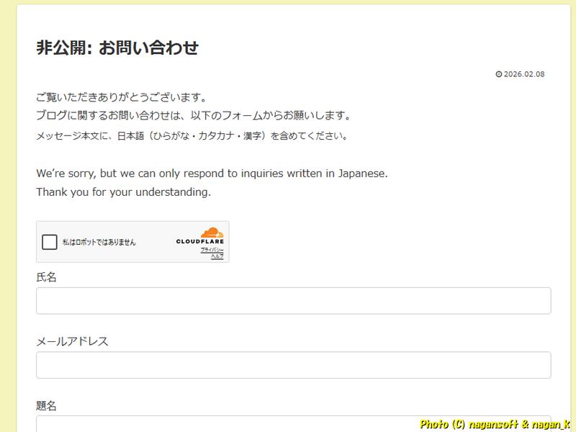Open the ヘルプ link in Cloudflare widget
The image size is (576, 432).
(x=217, y=256)
